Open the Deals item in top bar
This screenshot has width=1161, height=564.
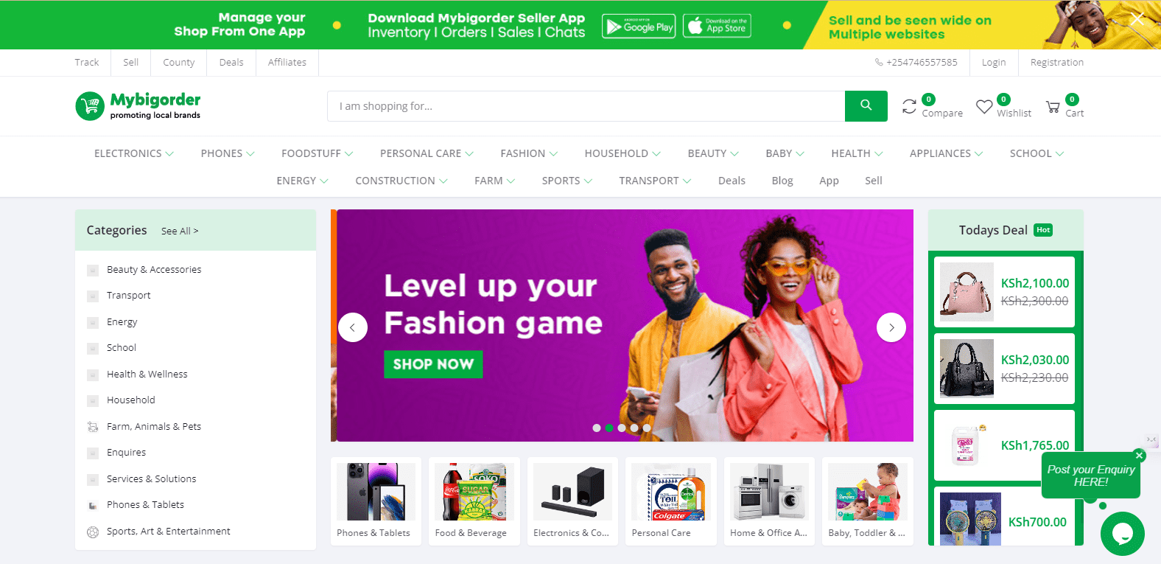231,63
